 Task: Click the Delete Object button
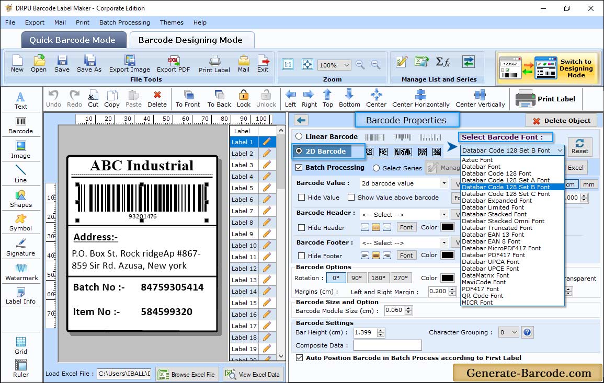[561, 121]
